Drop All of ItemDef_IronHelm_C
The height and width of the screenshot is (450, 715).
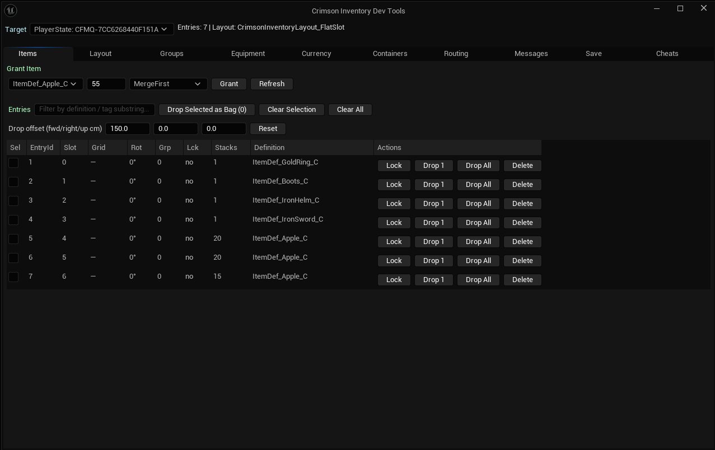pyautogui.click(x=478, y=204)
